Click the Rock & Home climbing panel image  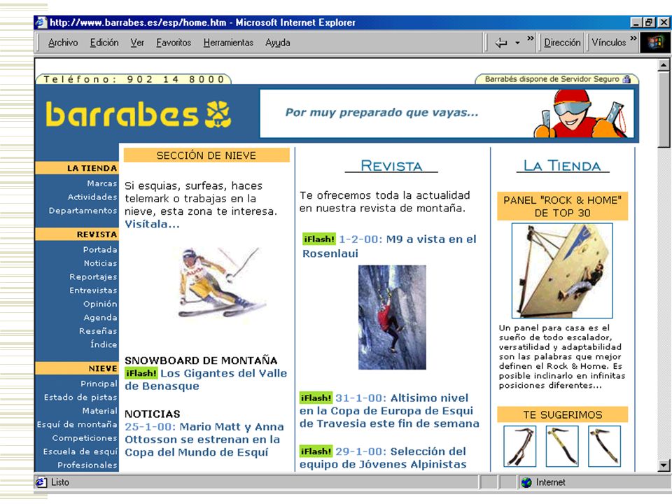[562, 270]
